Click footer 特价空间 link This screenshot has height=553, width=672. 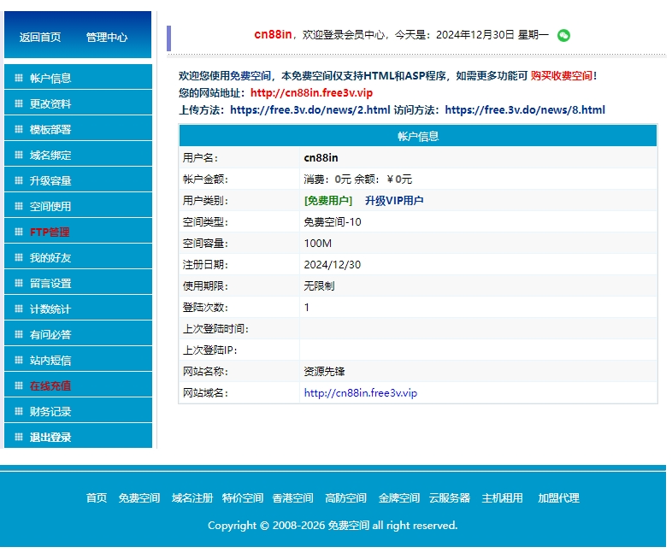pos(243,497)
